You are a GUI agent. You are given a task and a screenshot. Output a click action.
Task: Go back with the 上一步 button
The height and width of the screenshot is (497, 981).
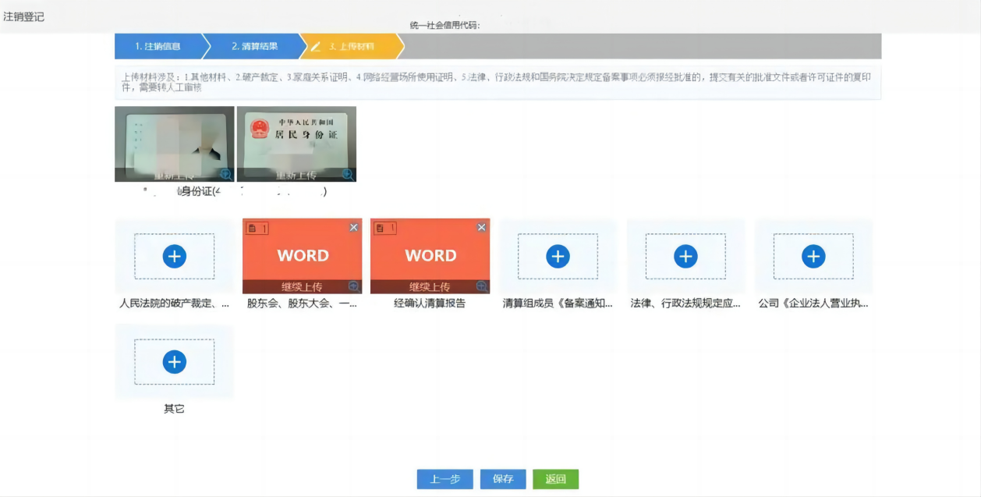click(444, 479)
